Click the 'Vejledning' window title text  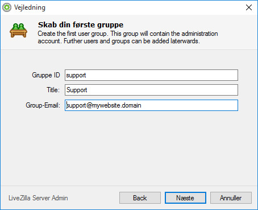pyautogui.click(x=30, y=7)
